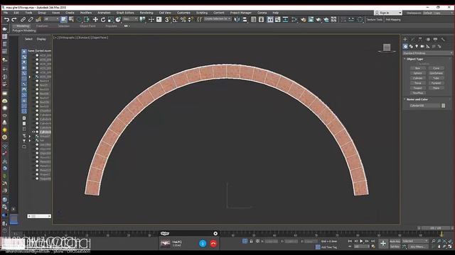Click the Undo arrow icon
This screenshot has height=255, width=455.
pos(6,20)
